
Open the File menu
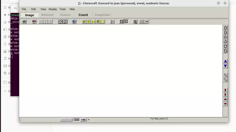tap(24, 9)
